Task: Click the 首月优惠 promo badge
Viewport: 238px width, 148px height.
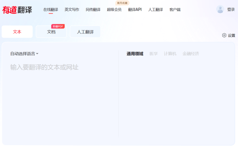Action: coord(122,3)
